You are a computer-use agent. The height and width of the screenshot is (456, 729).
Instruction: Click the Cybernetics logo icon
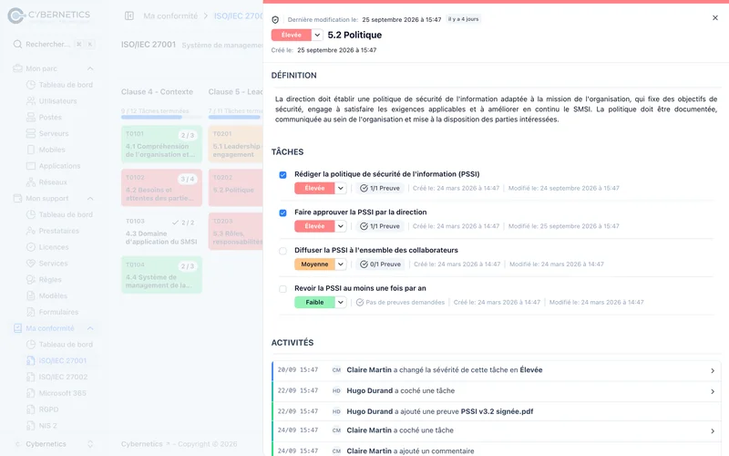pos(15,16)
